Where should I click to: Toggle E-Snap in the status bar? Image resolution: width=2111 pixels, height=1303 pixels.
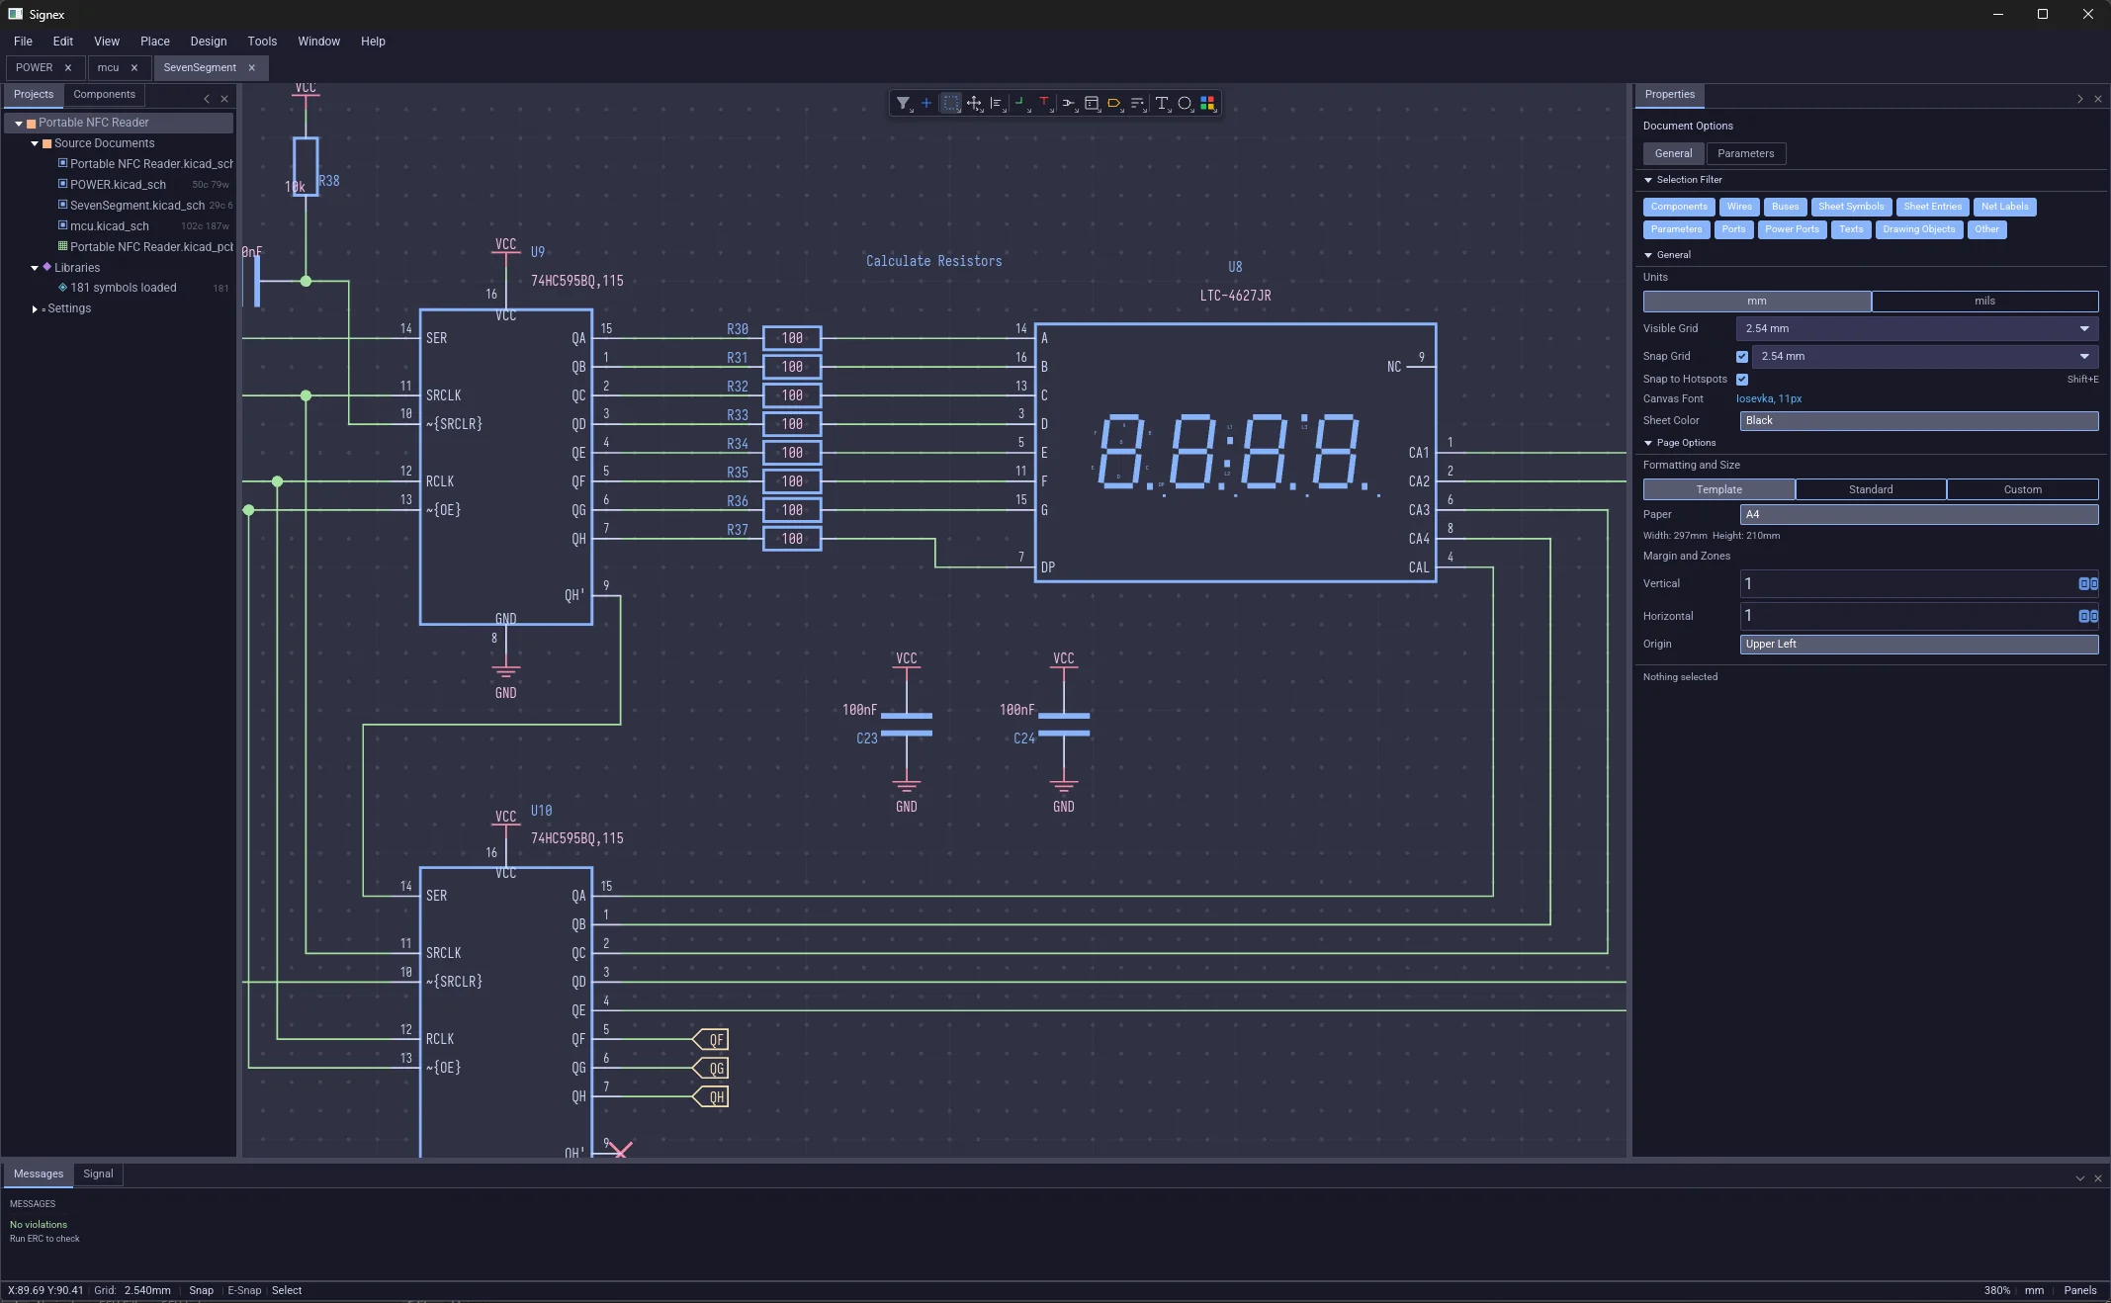244,1290
